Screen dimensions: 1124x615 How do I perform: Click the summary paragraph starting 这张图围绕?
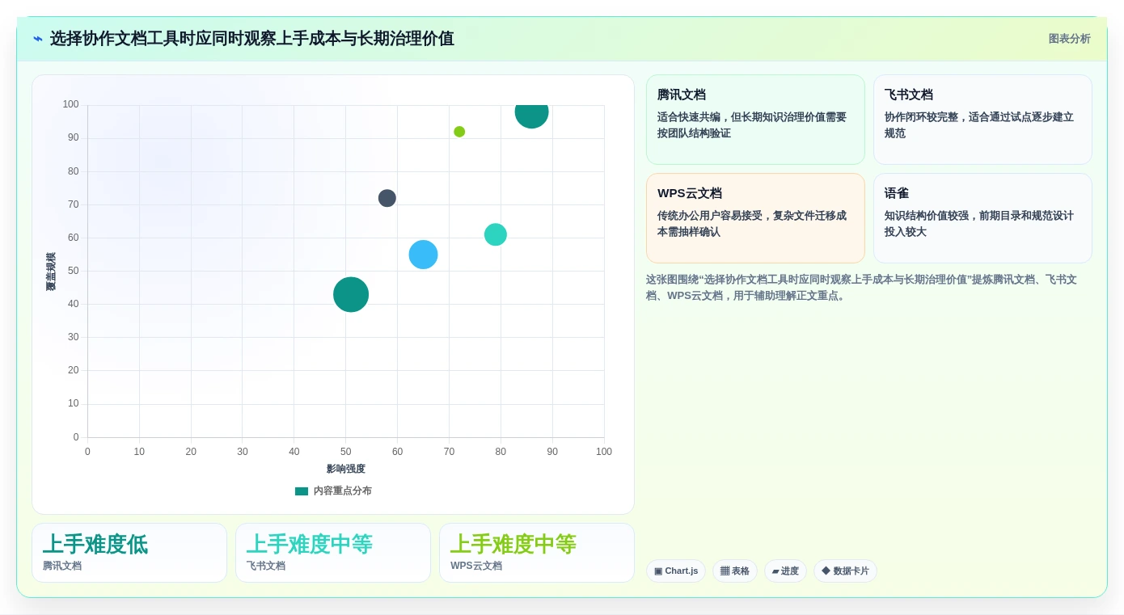tap(861, 288)
